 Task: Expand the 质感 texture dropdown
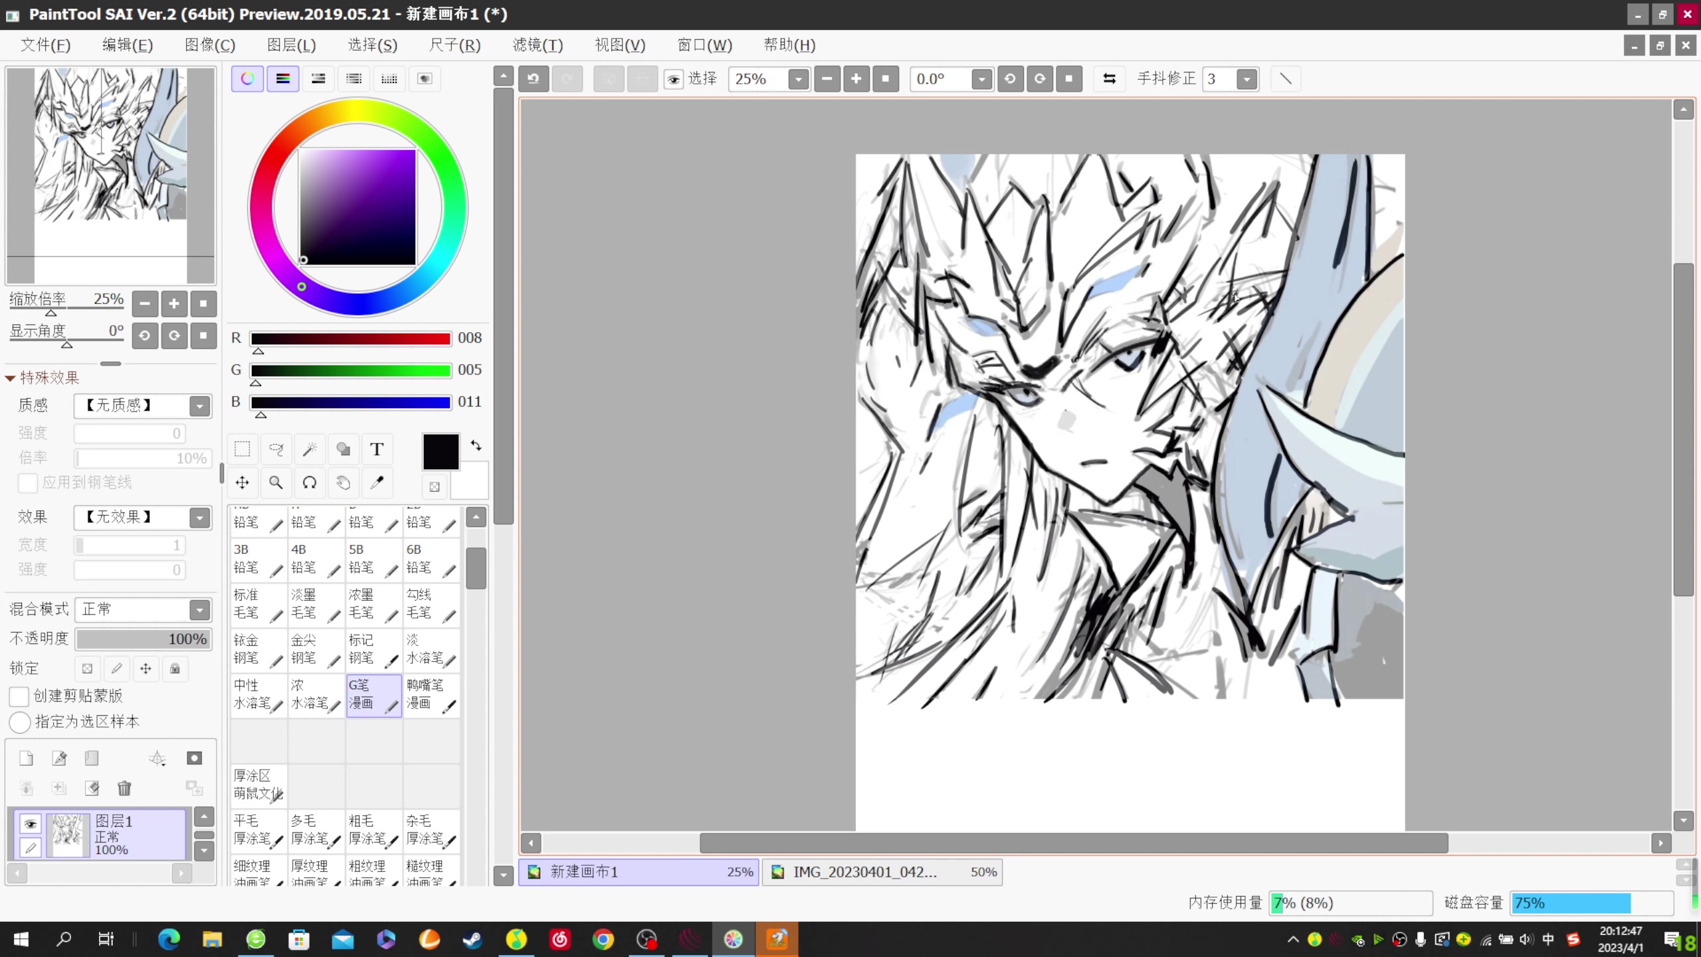pos(144,405)
